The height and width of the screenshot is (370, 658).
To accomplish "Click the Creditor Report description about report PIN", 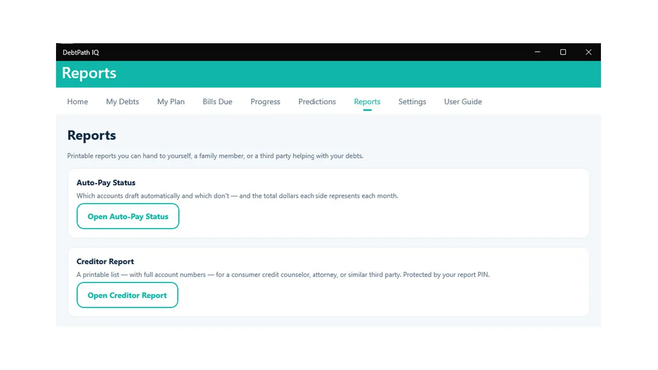I will click(x=283, y=275).
